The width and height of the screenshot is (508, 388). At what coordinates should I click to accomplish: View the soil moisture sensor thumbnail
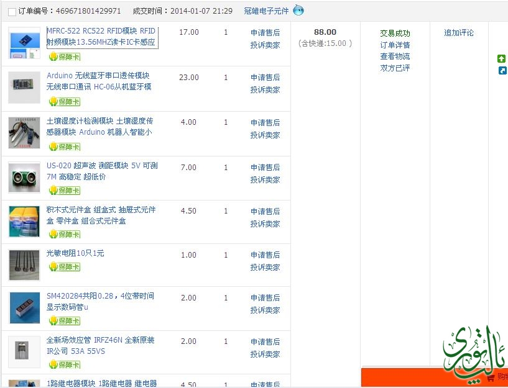tap(24, 133)
